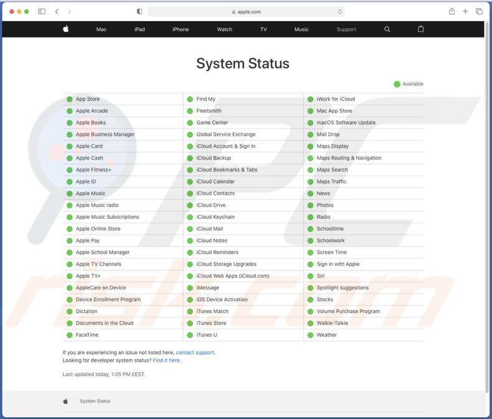Click the Apple logo in the navigation bar
Screen dimensions: 492x419
pos(66,29)
